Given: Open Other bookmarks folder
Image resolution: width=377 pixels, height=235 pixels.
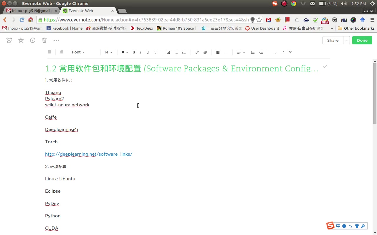Looking at the screenshot, I should 356,28.
